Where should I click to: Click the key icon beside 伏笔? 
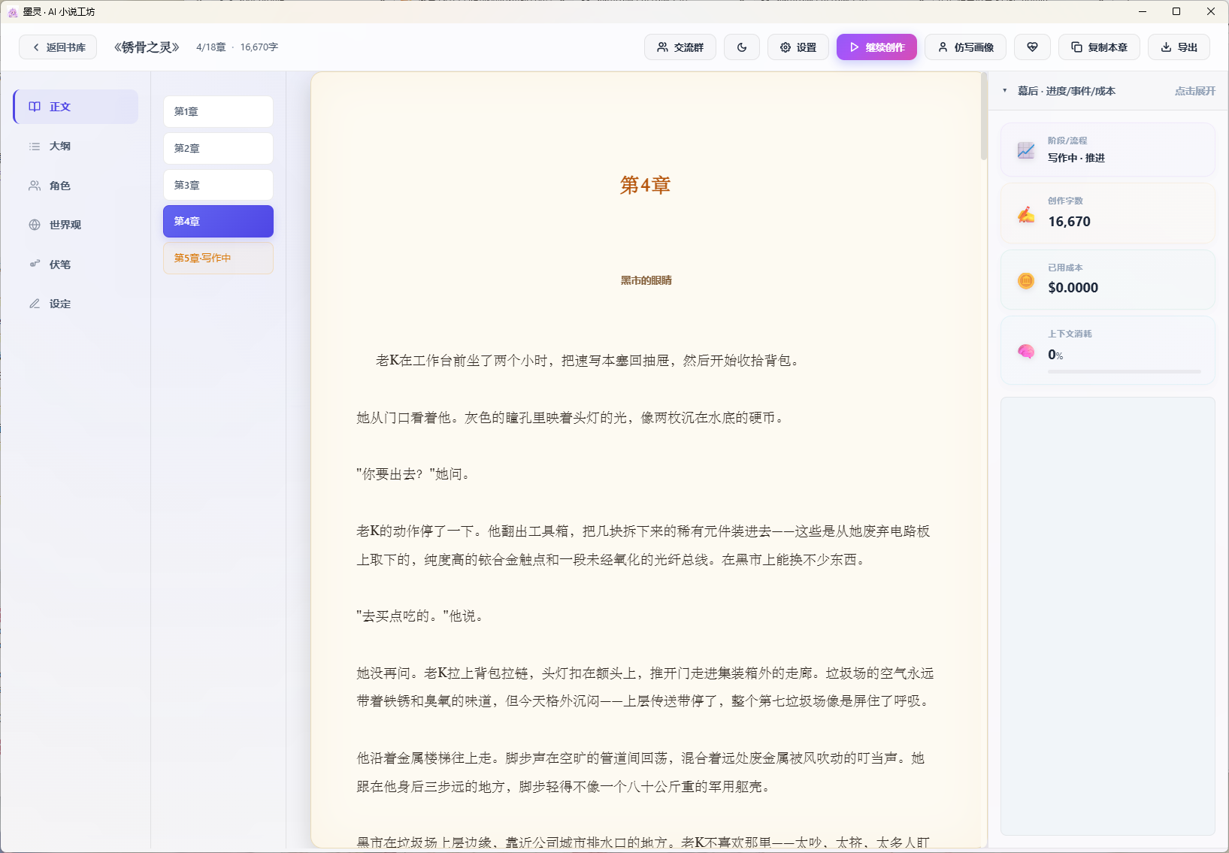[x=35, y=264]
